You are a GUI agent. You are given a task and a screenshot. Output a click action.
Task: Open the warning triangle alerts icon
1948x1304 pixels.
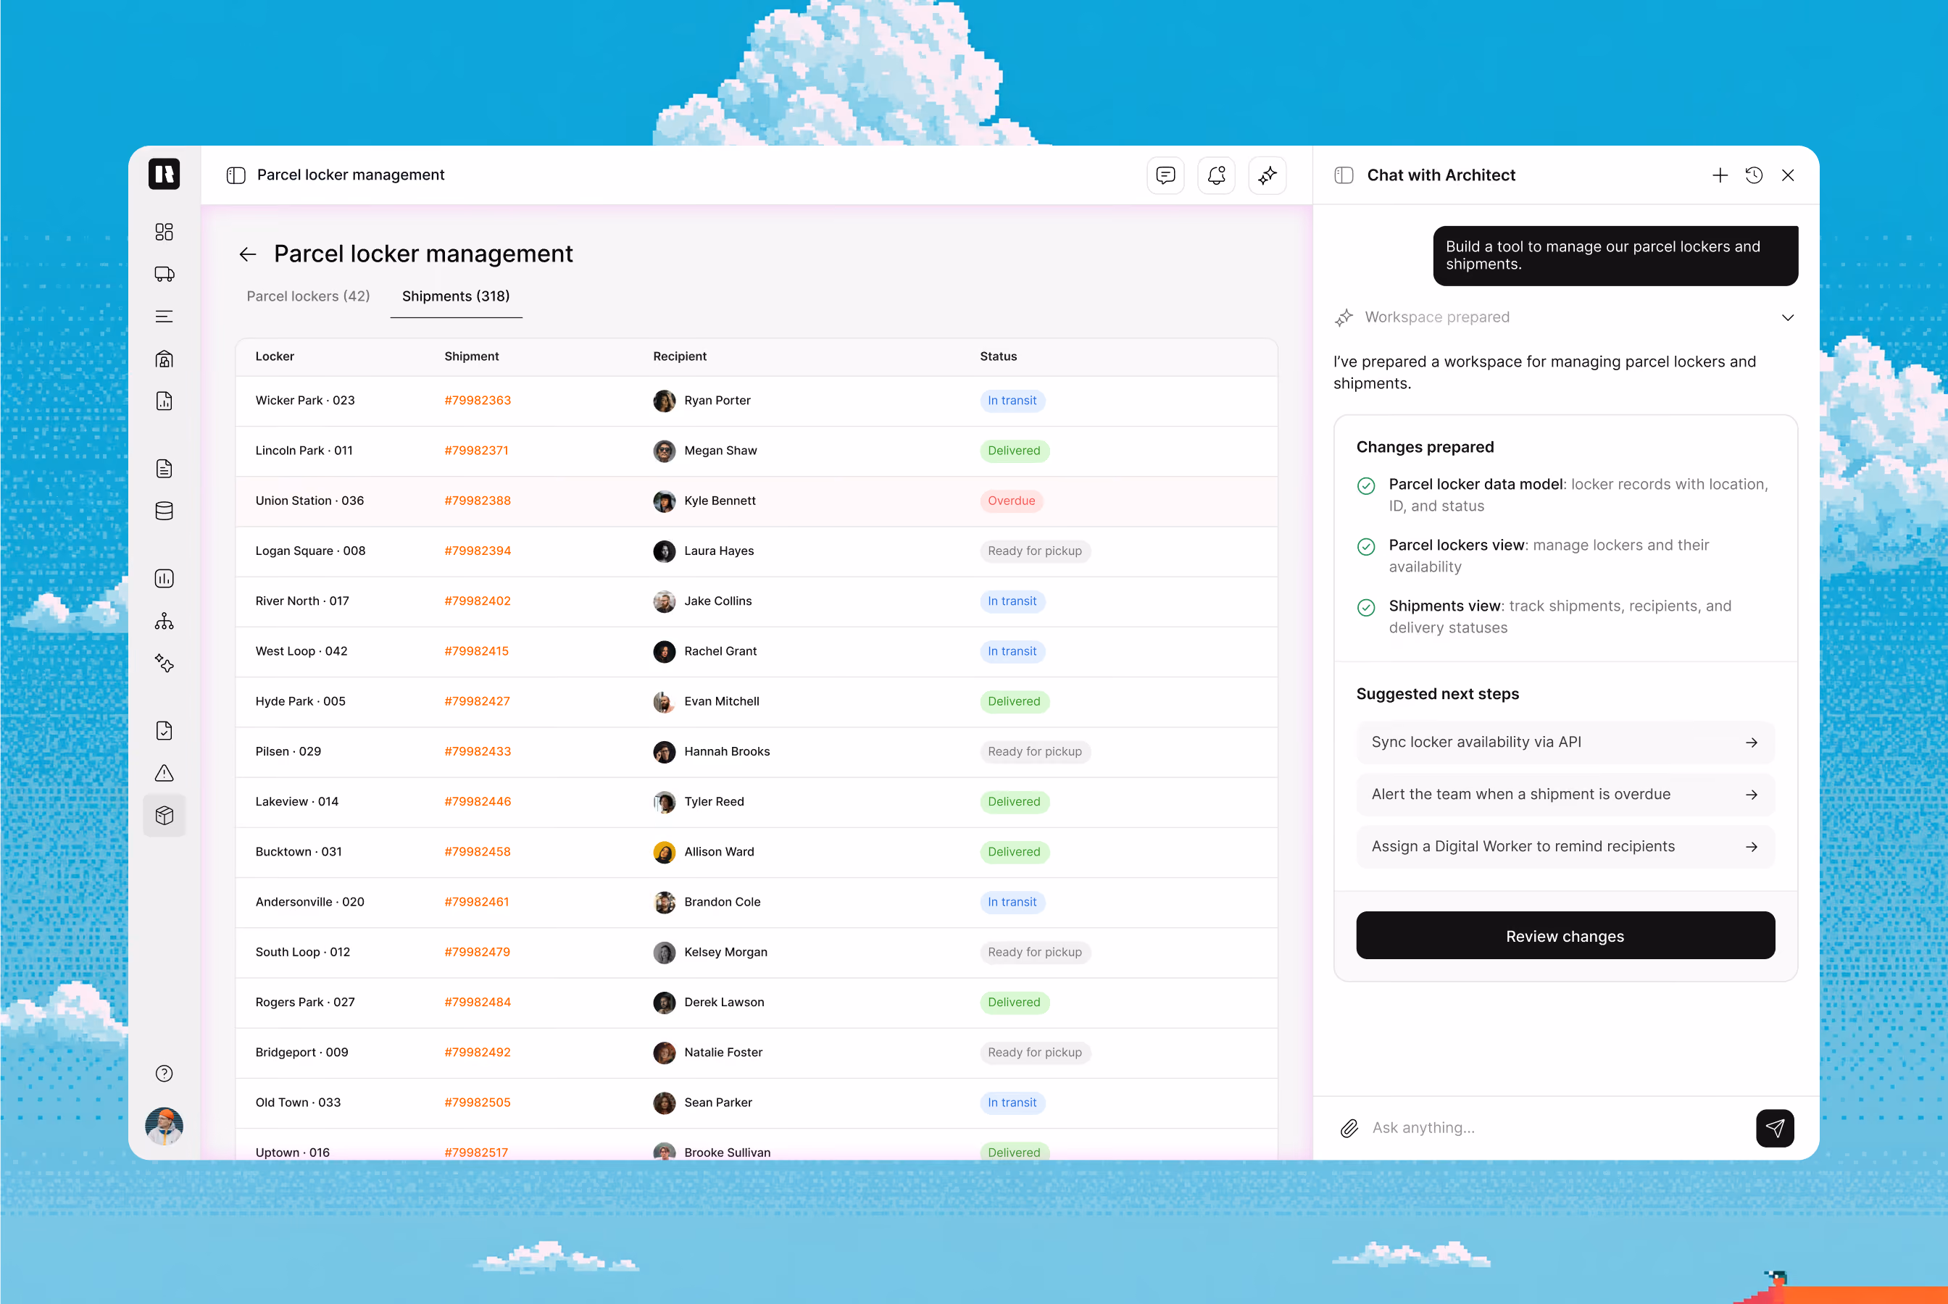click(x=164, y=774)
